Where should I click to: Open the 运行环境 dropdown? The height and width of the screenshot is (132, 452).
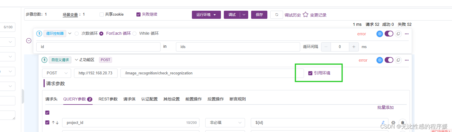point(206,15)
